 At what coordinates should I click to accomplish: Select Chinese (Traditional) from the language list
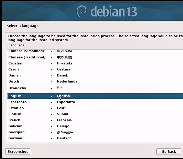[x=27, y=57]
